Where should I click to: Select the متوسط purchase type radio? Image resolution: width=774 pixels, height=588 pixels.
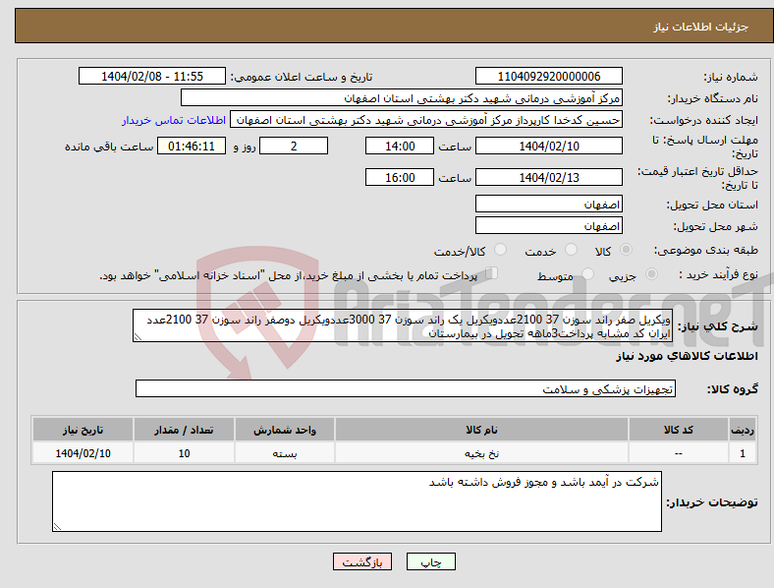coord(587,274)
